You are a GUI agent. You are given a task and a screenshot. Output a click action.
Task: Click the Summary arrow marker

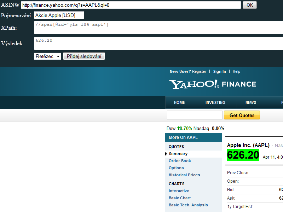tap(166, 154)
